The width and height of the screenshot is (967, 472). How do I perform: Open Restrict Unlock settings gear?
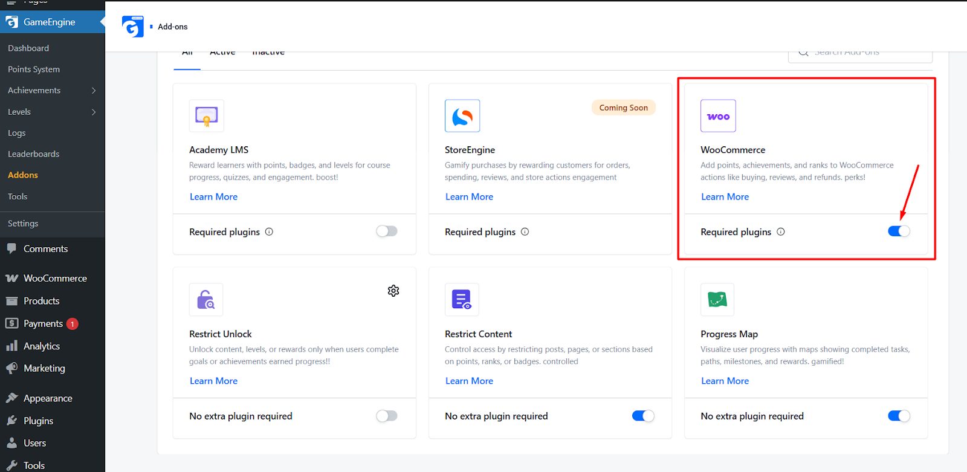pyautogui.click(x=393, y=291)
